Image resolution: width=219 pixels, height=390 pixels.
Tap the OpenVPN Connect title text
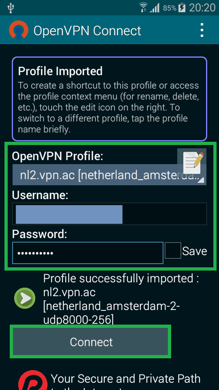pos(88,31)
